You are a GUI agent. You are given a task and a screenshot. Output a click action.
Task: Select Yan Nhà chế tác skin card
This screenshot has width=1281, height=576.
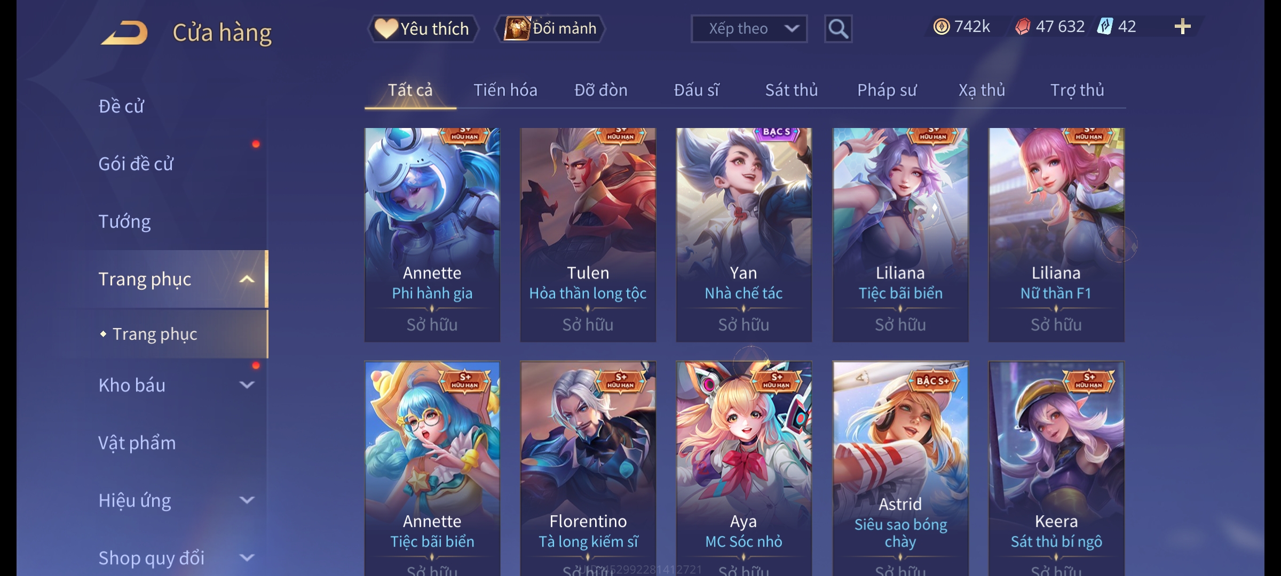pos(744,235)
